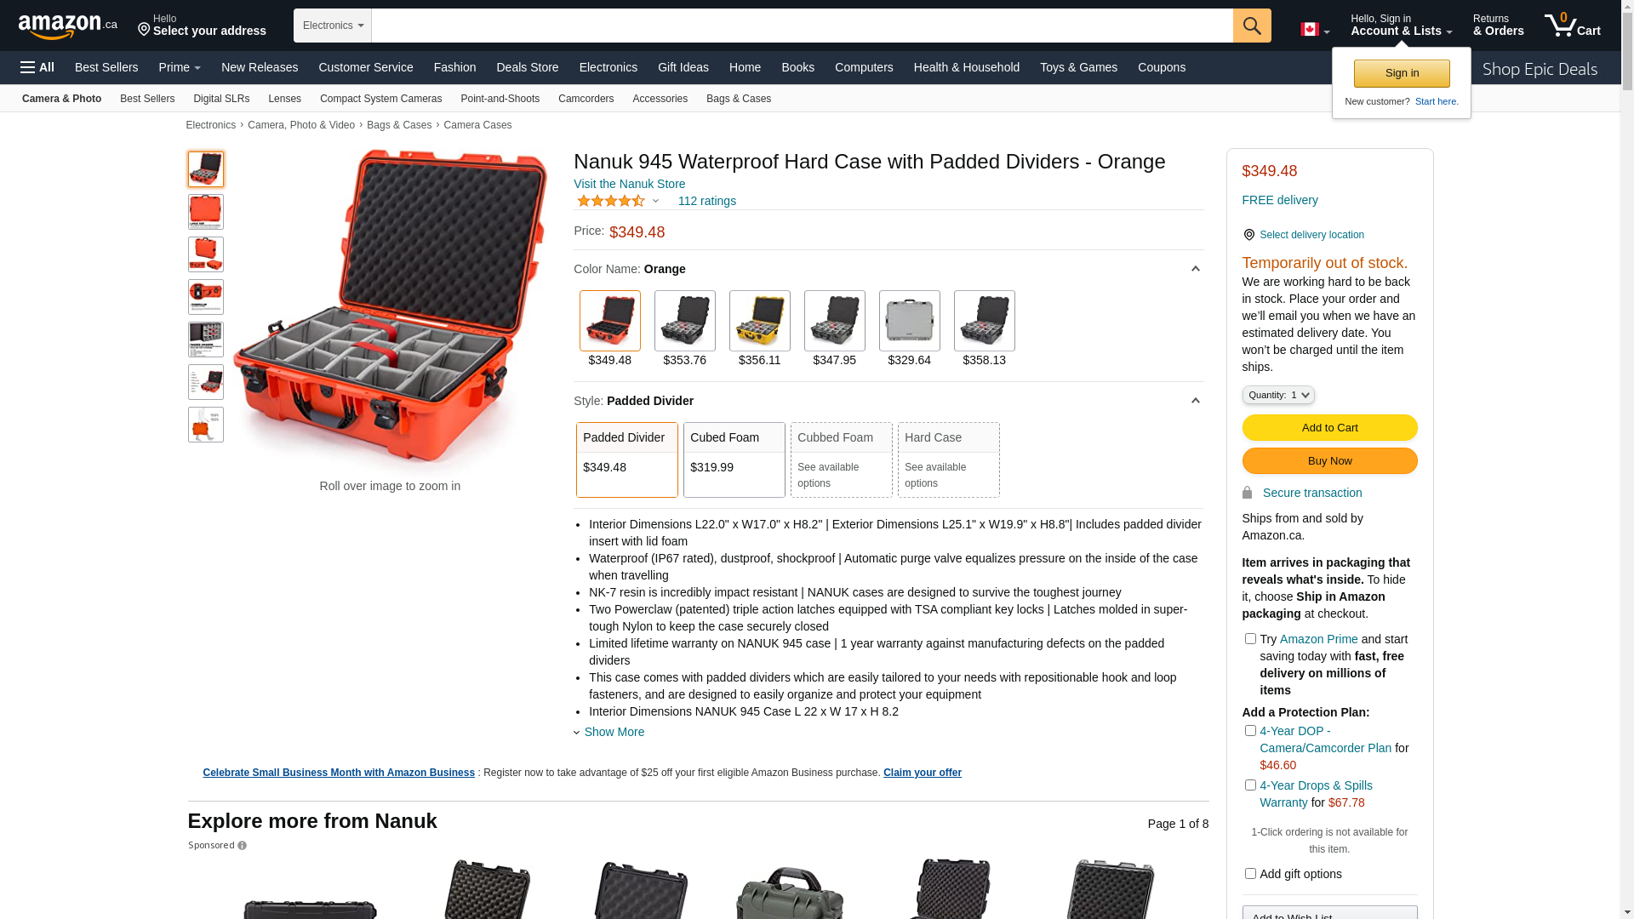Open the Quantity dropdown
1634x919 pixels.
pyautogui.click(x=1278, y=395)
